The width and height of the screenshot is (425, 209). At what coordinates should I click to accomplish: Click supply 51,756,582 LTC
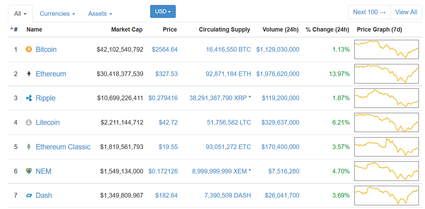229,122
